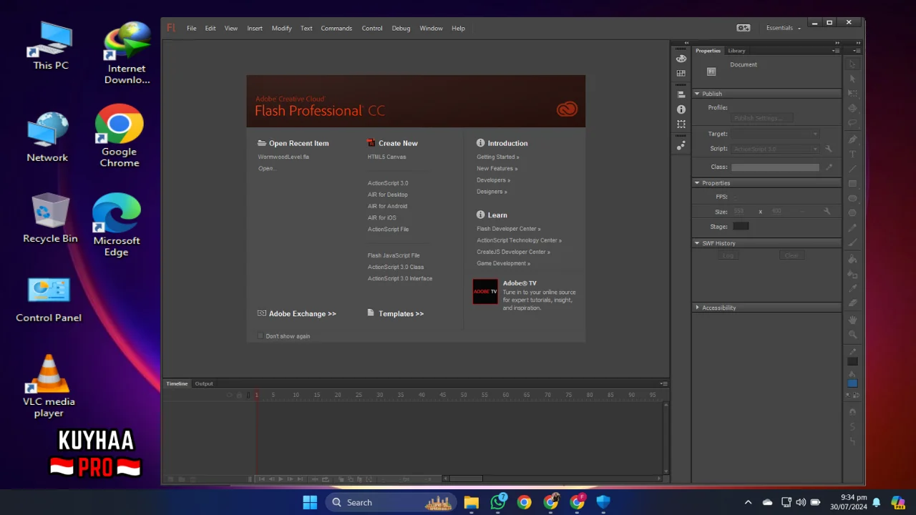This screenshot has height=515, width=916.
Task: Open the Target dropdown
Action: click(x=774, y=134)
